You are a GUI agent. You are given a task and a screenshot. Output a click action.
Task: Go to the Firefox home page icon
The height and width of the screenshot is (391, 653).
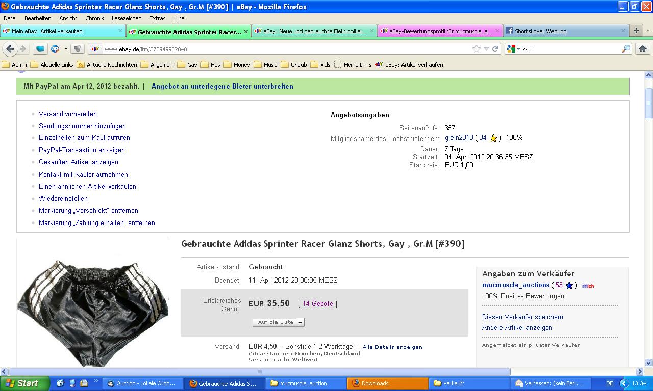tap(642, 49)
